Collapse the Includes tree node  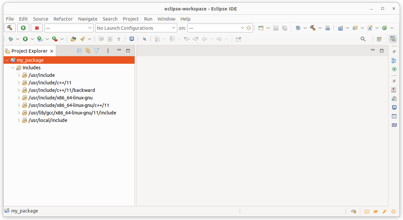(13, 68)
